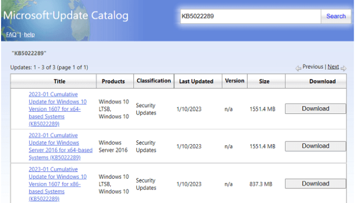The image size is (360, 203).
Task: Click 1551.4 MB size in Server 2016 row
Action: [263, 147]
